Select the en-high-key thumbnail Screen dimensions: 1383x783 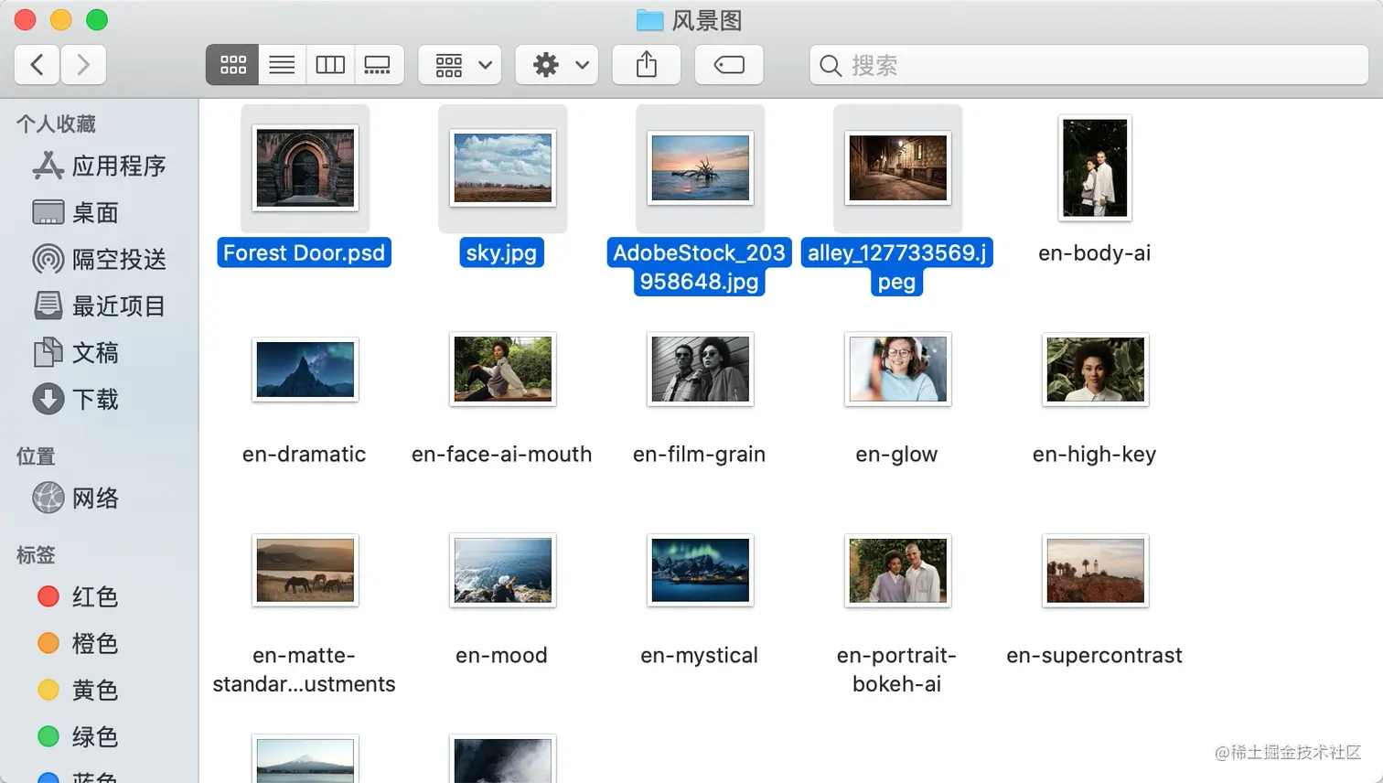tap(1096, 370)
